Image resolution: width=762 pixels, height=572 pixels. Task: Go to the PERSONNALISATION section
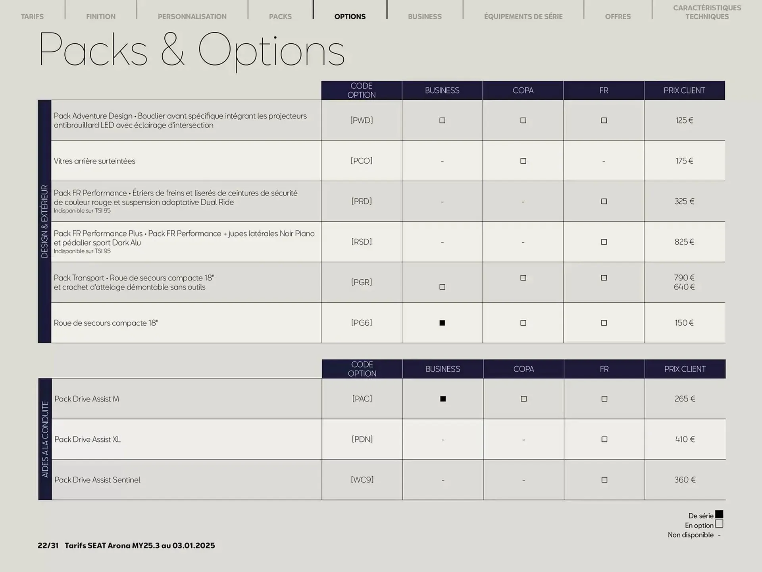[192, 16]
